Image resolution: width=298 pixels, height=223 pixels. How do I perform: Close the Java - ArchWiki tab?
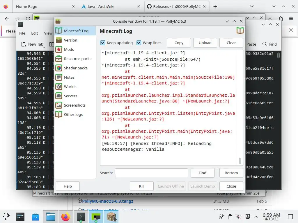(139, 6)
